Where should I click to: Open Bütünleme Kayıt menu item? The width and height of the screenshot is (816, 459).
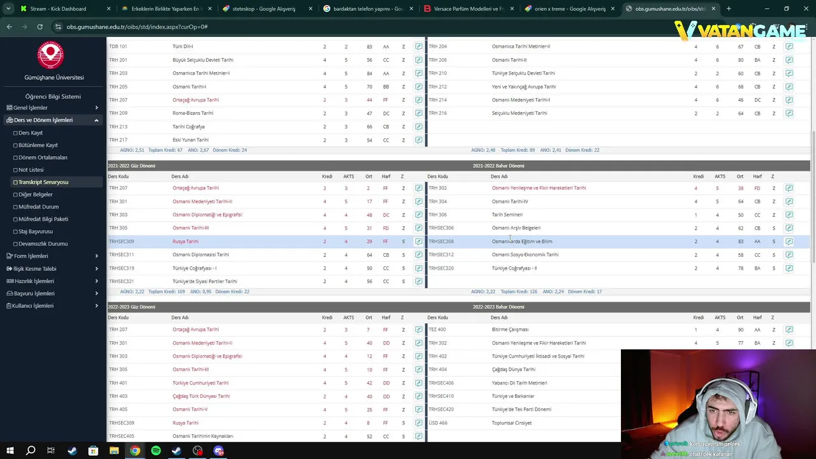tap(38, 145)
